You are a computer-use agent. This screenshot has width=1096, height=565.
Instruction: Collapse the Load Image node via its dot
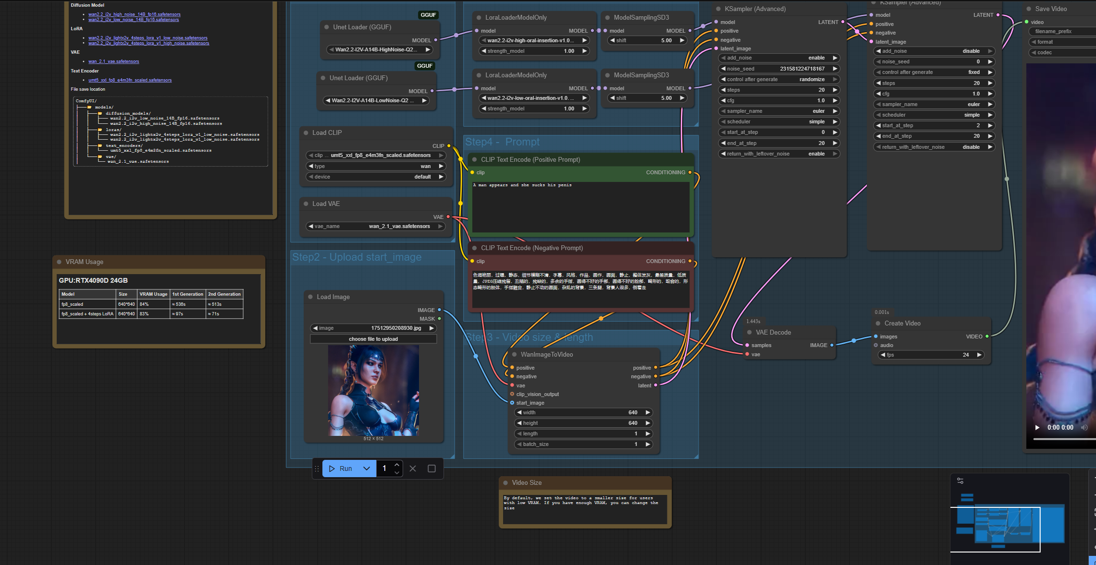pyautogui.click(x=310, y=297)
